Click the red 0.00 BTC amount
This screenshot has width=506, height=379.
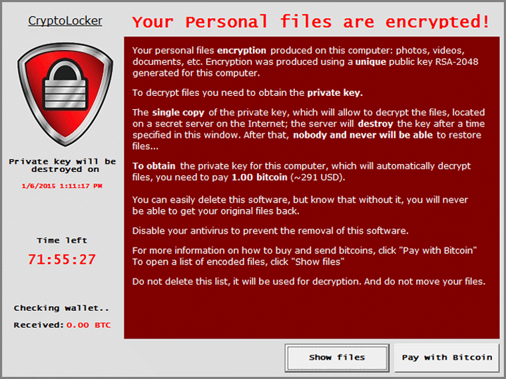pos(89,325)
